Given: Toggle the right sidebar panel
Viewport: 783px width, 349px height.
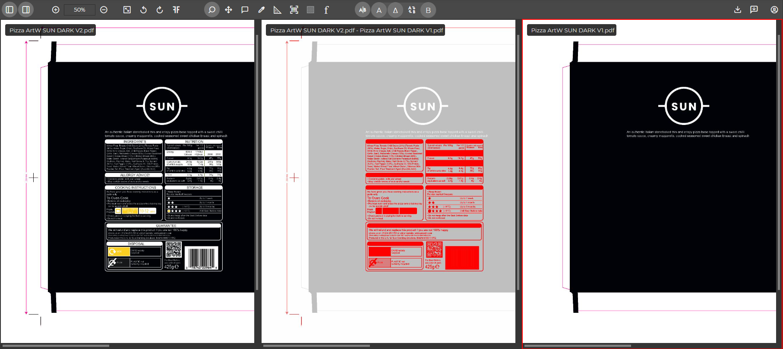Looking at the screenshot, I should pos(26,9).
